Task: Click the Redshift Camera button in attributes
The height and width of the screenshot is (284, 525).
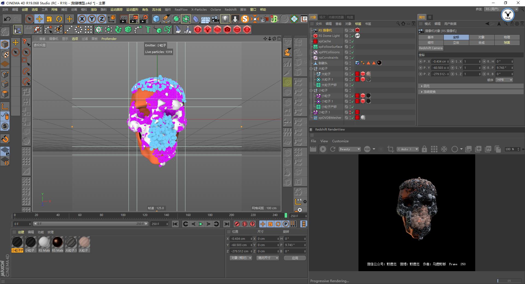Action: 430,48
